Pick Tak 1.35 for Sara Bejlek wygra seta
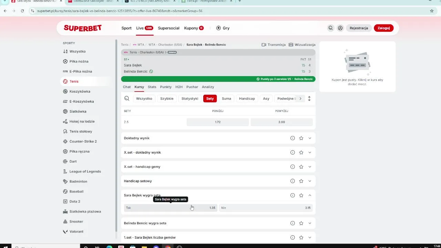 pos(171,208)
